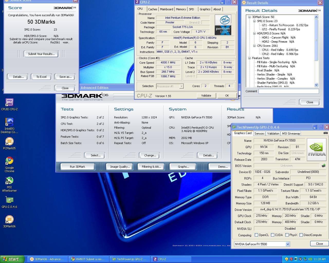Viewport: 329px width, 263px height.
Task: Click the Comment input field
Action: pyautogui.click(x=289, y=91)
